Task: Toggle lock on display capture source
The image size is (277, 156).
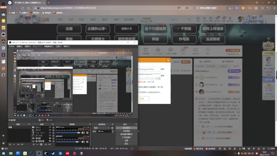Action: click(53, 141)
